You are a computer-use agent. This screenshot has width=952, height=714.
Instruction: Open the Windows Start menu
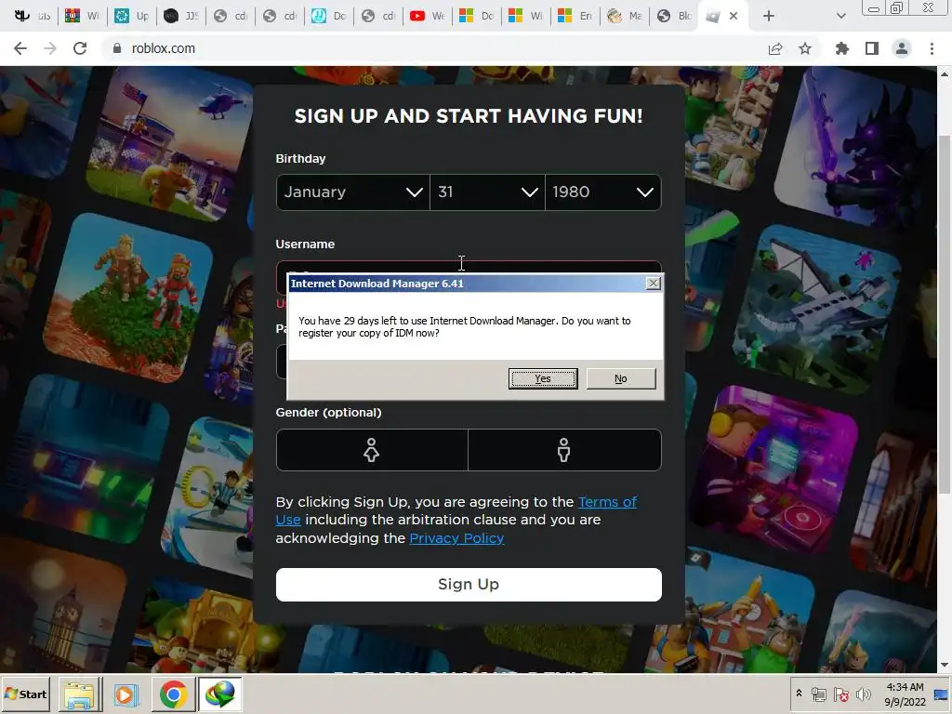(25, 694)
